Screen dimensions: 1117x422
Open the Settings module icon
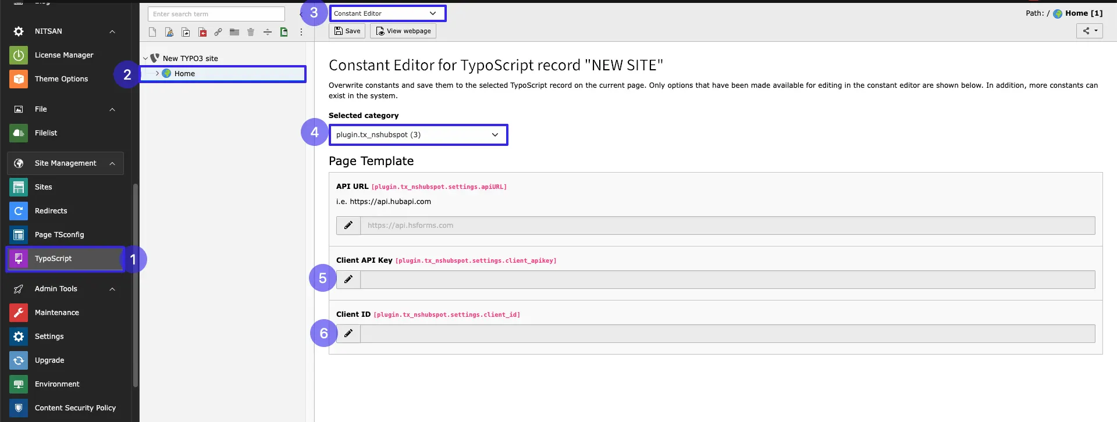point(19,337)
